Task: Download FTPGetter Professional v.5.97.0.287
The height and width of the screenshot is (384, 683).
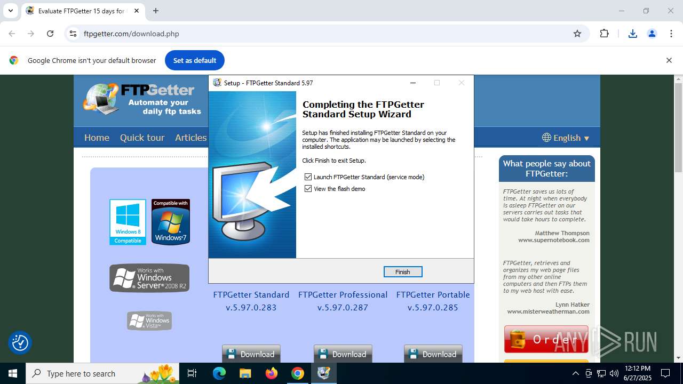Action: click(343, 354)
